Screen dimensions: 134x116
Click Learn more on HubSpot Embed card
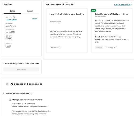tap(111, 48)
